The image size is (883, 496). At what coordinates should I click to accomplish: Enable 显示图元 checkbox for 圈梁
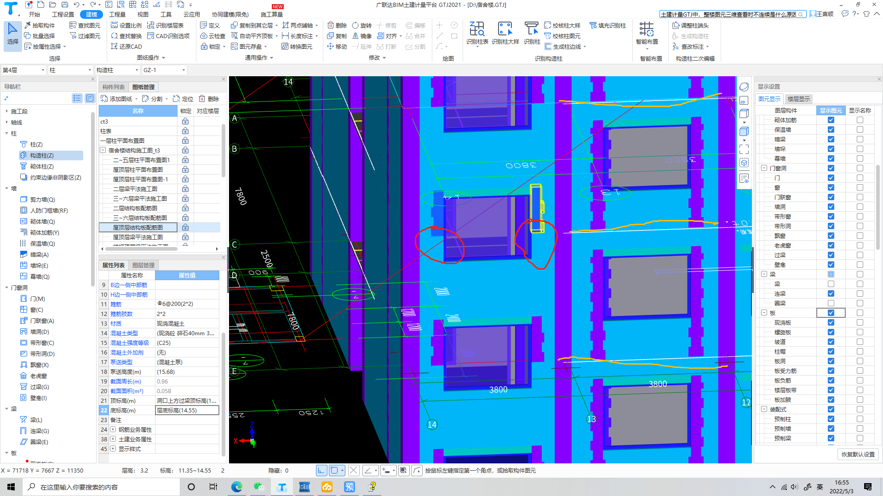coord(831,303)
